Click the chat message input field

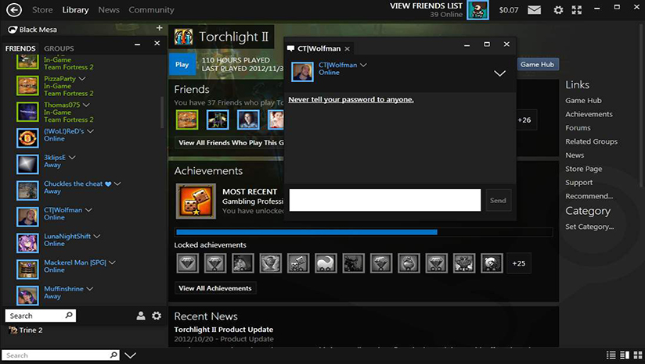click(x=384, y=200)
